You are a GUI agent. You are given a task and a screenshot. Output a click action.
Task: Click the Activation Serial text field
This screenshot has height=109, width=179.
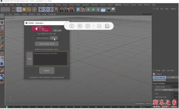50,59
